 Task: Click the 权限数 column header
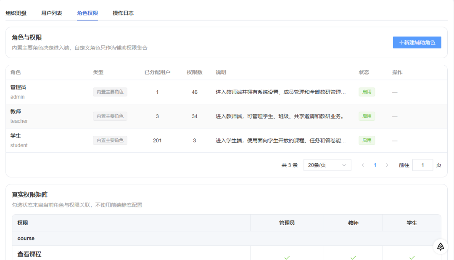coord(195,72)
